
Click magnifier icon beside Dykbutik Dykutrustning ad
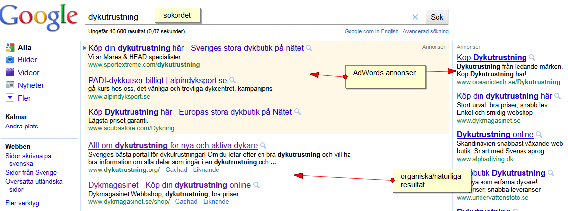point(551,174)
